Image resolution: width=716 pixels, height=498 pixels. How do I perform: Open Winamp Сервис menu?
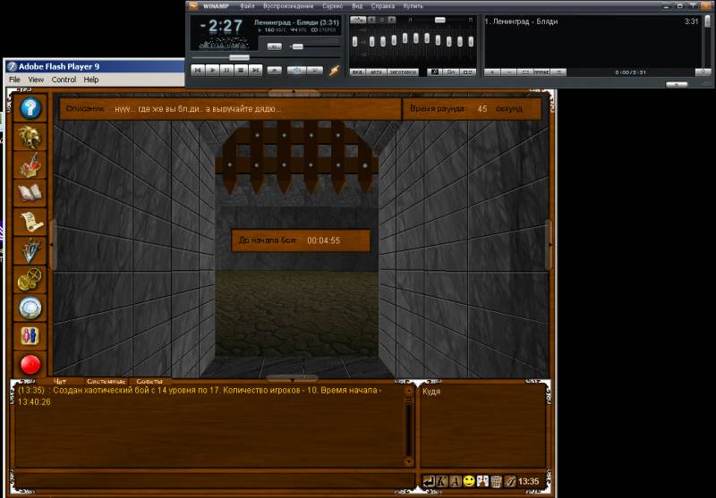pyautogui.click(x=332, y=6)
